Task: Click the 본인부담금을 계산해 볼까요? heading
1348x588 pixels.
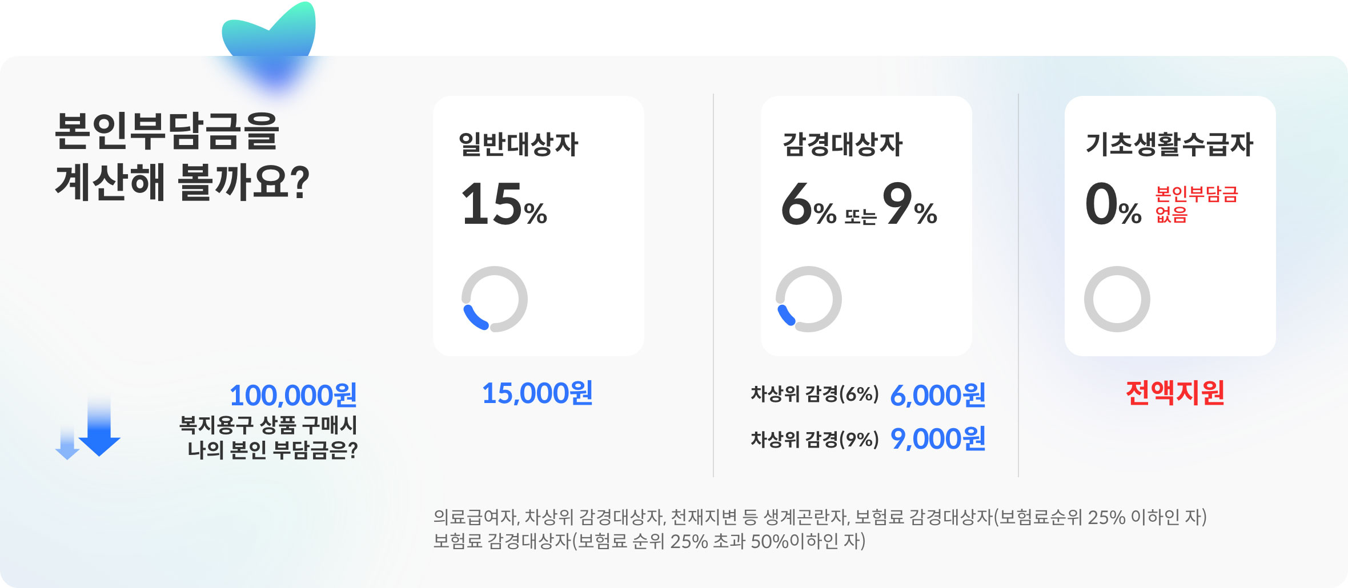Action: click(x=182, y=156)
